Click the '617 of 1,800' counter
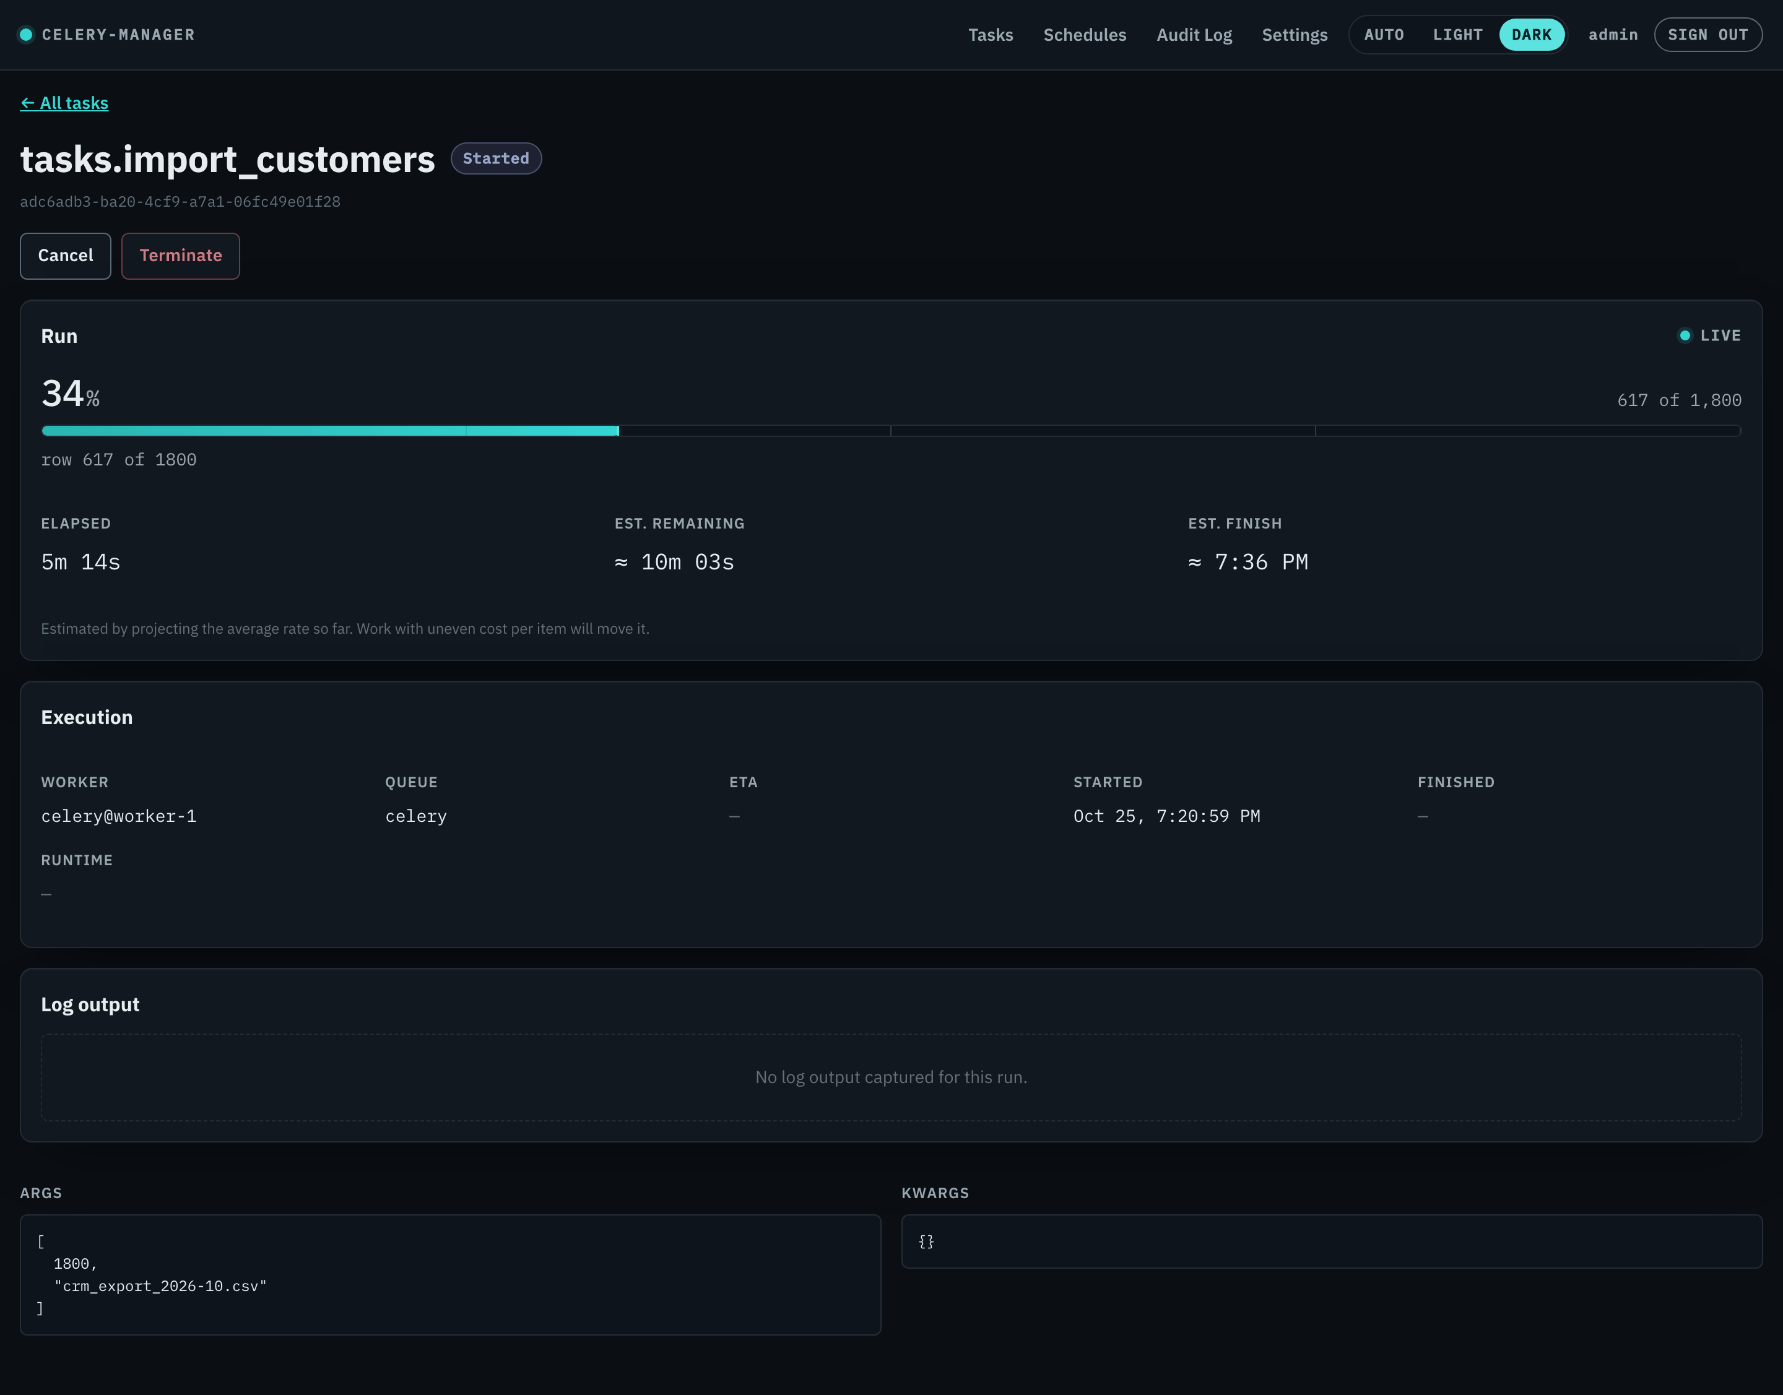The width and height of the screenshot is (1783, 1395). 1678,400
